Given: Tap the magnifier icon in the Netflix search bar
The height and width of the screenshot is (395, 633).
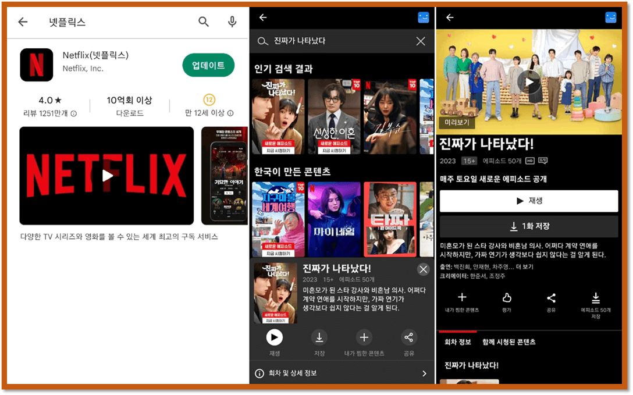Looking at the screenshot, I should point(262,41).
